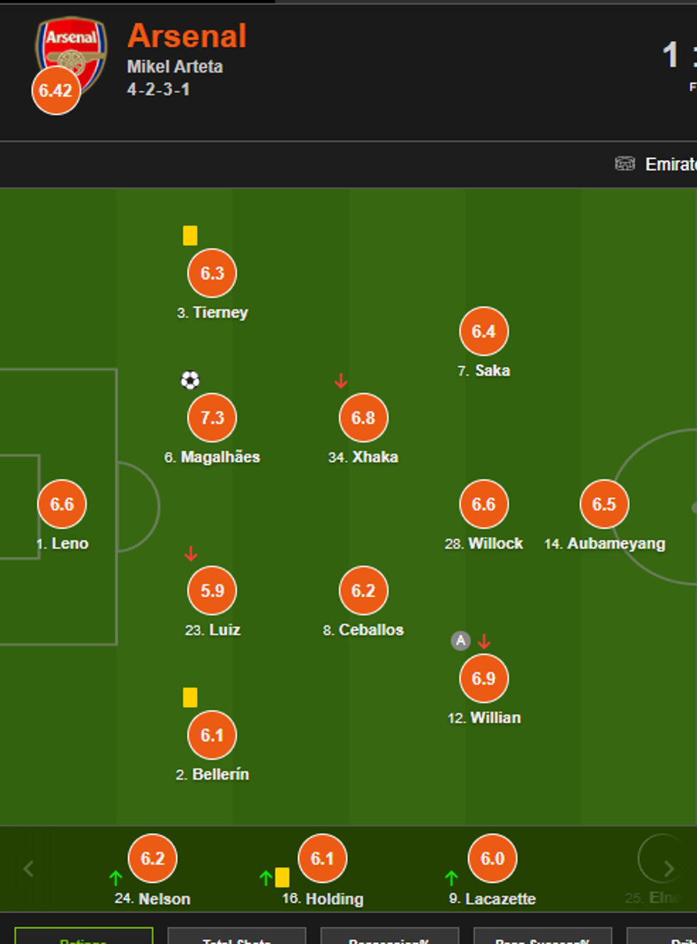
Task: Click Nelson's substituted-on green arrow
Action: 116,878
